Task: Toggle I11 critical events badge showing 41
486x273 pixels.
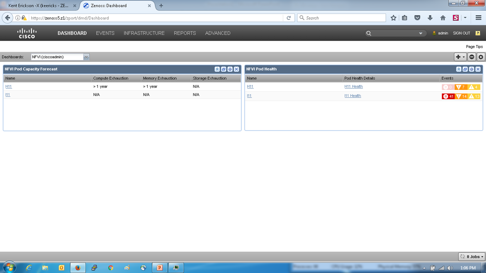Action: coord(448,96)
